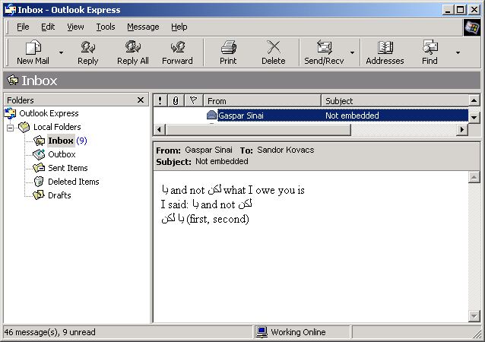The image size is (485, 342).
Task: Sort by Attachment column header
Action: (176, 100)
